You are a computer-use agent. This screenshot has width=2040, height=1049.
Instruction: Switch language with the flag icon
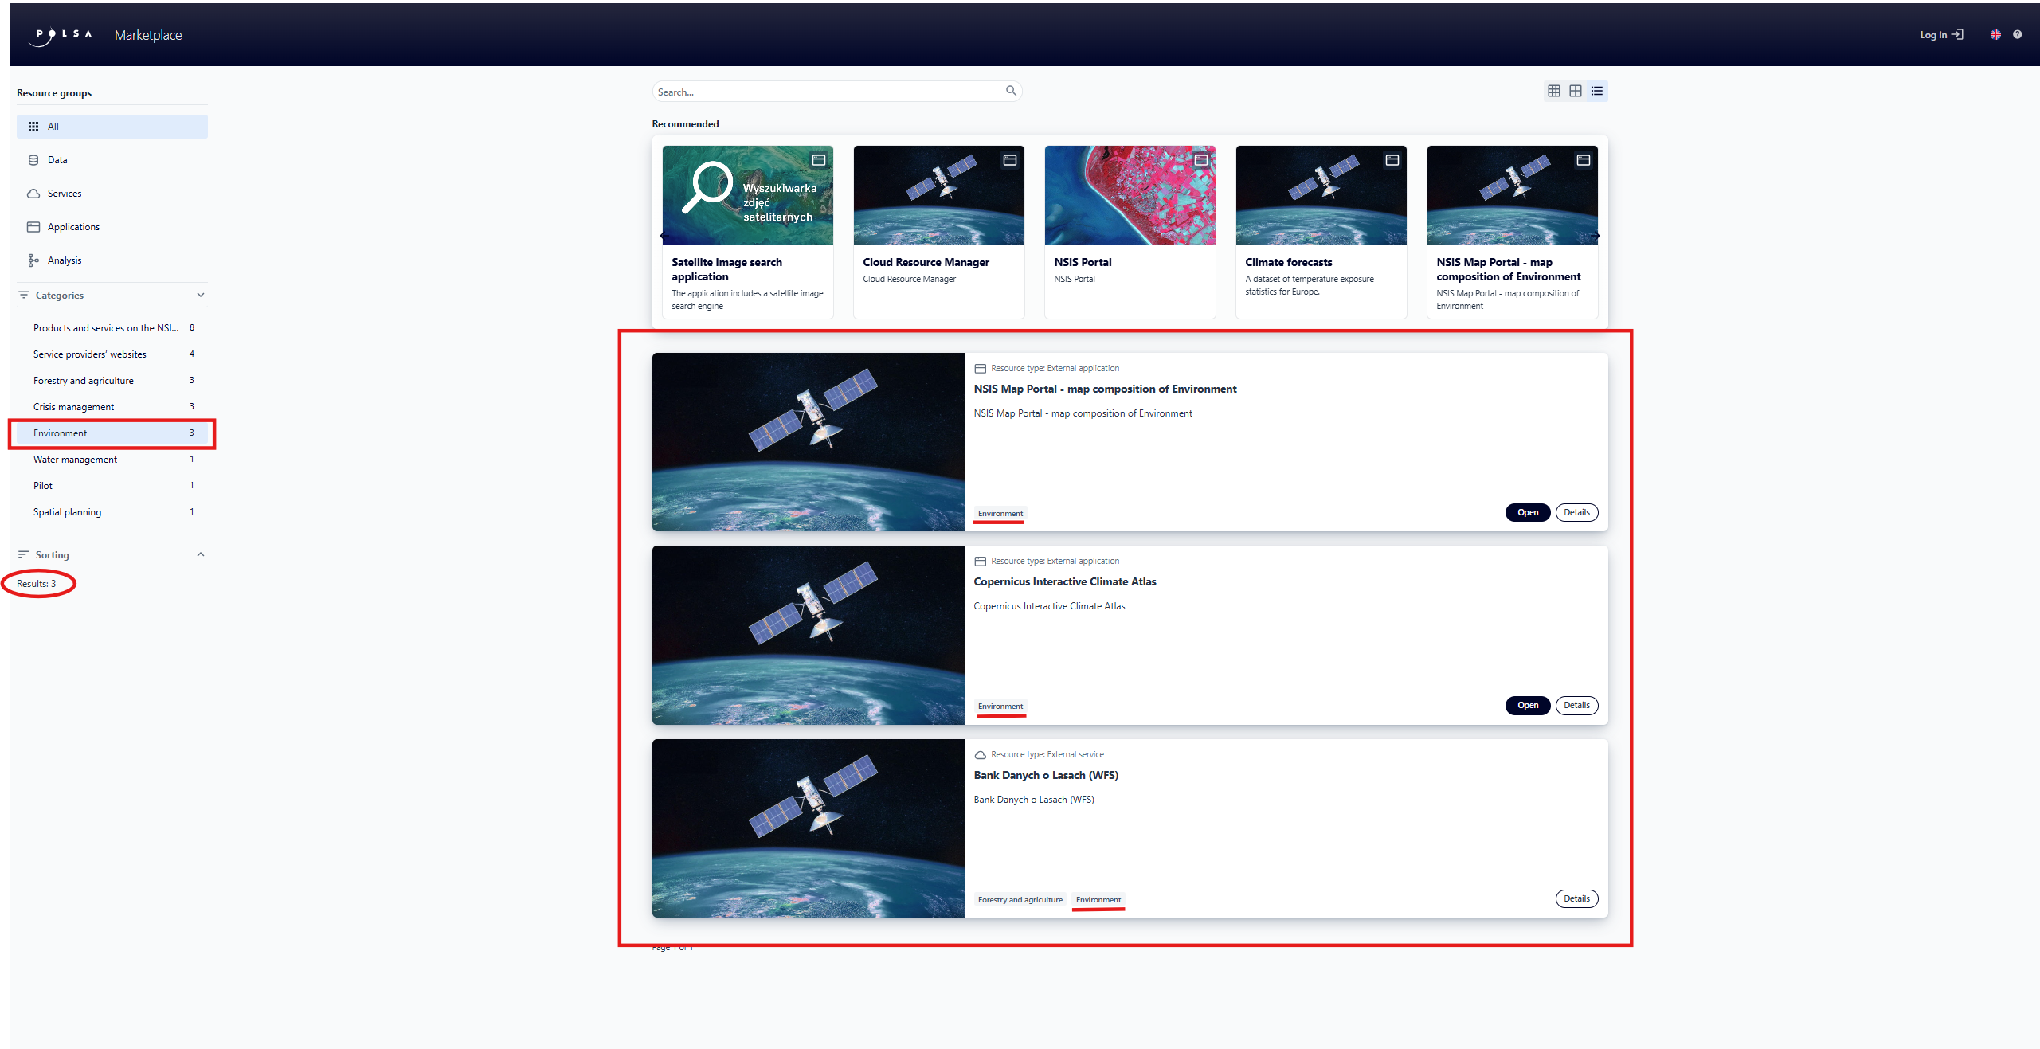point(1995,35)
